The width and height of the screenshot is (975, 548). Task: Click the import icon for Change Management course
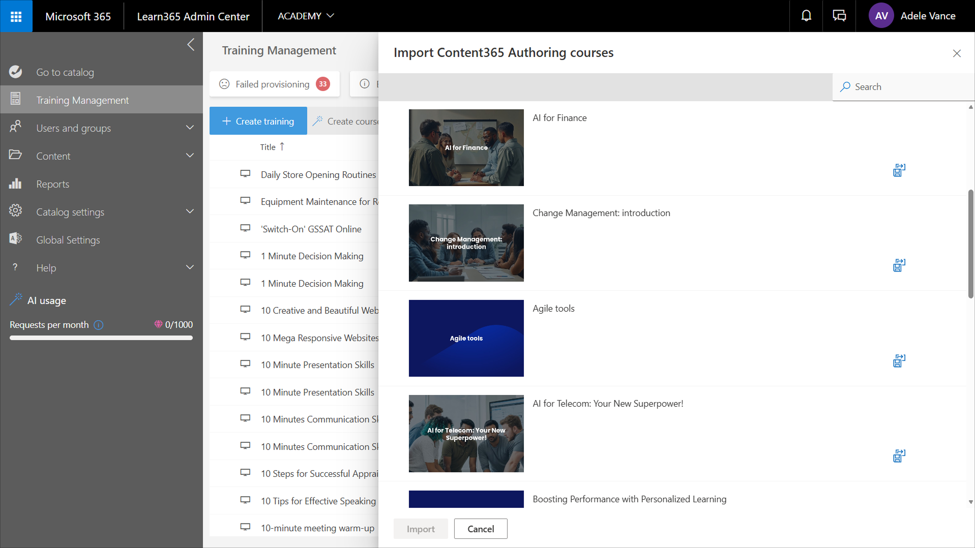coord(899,265)
